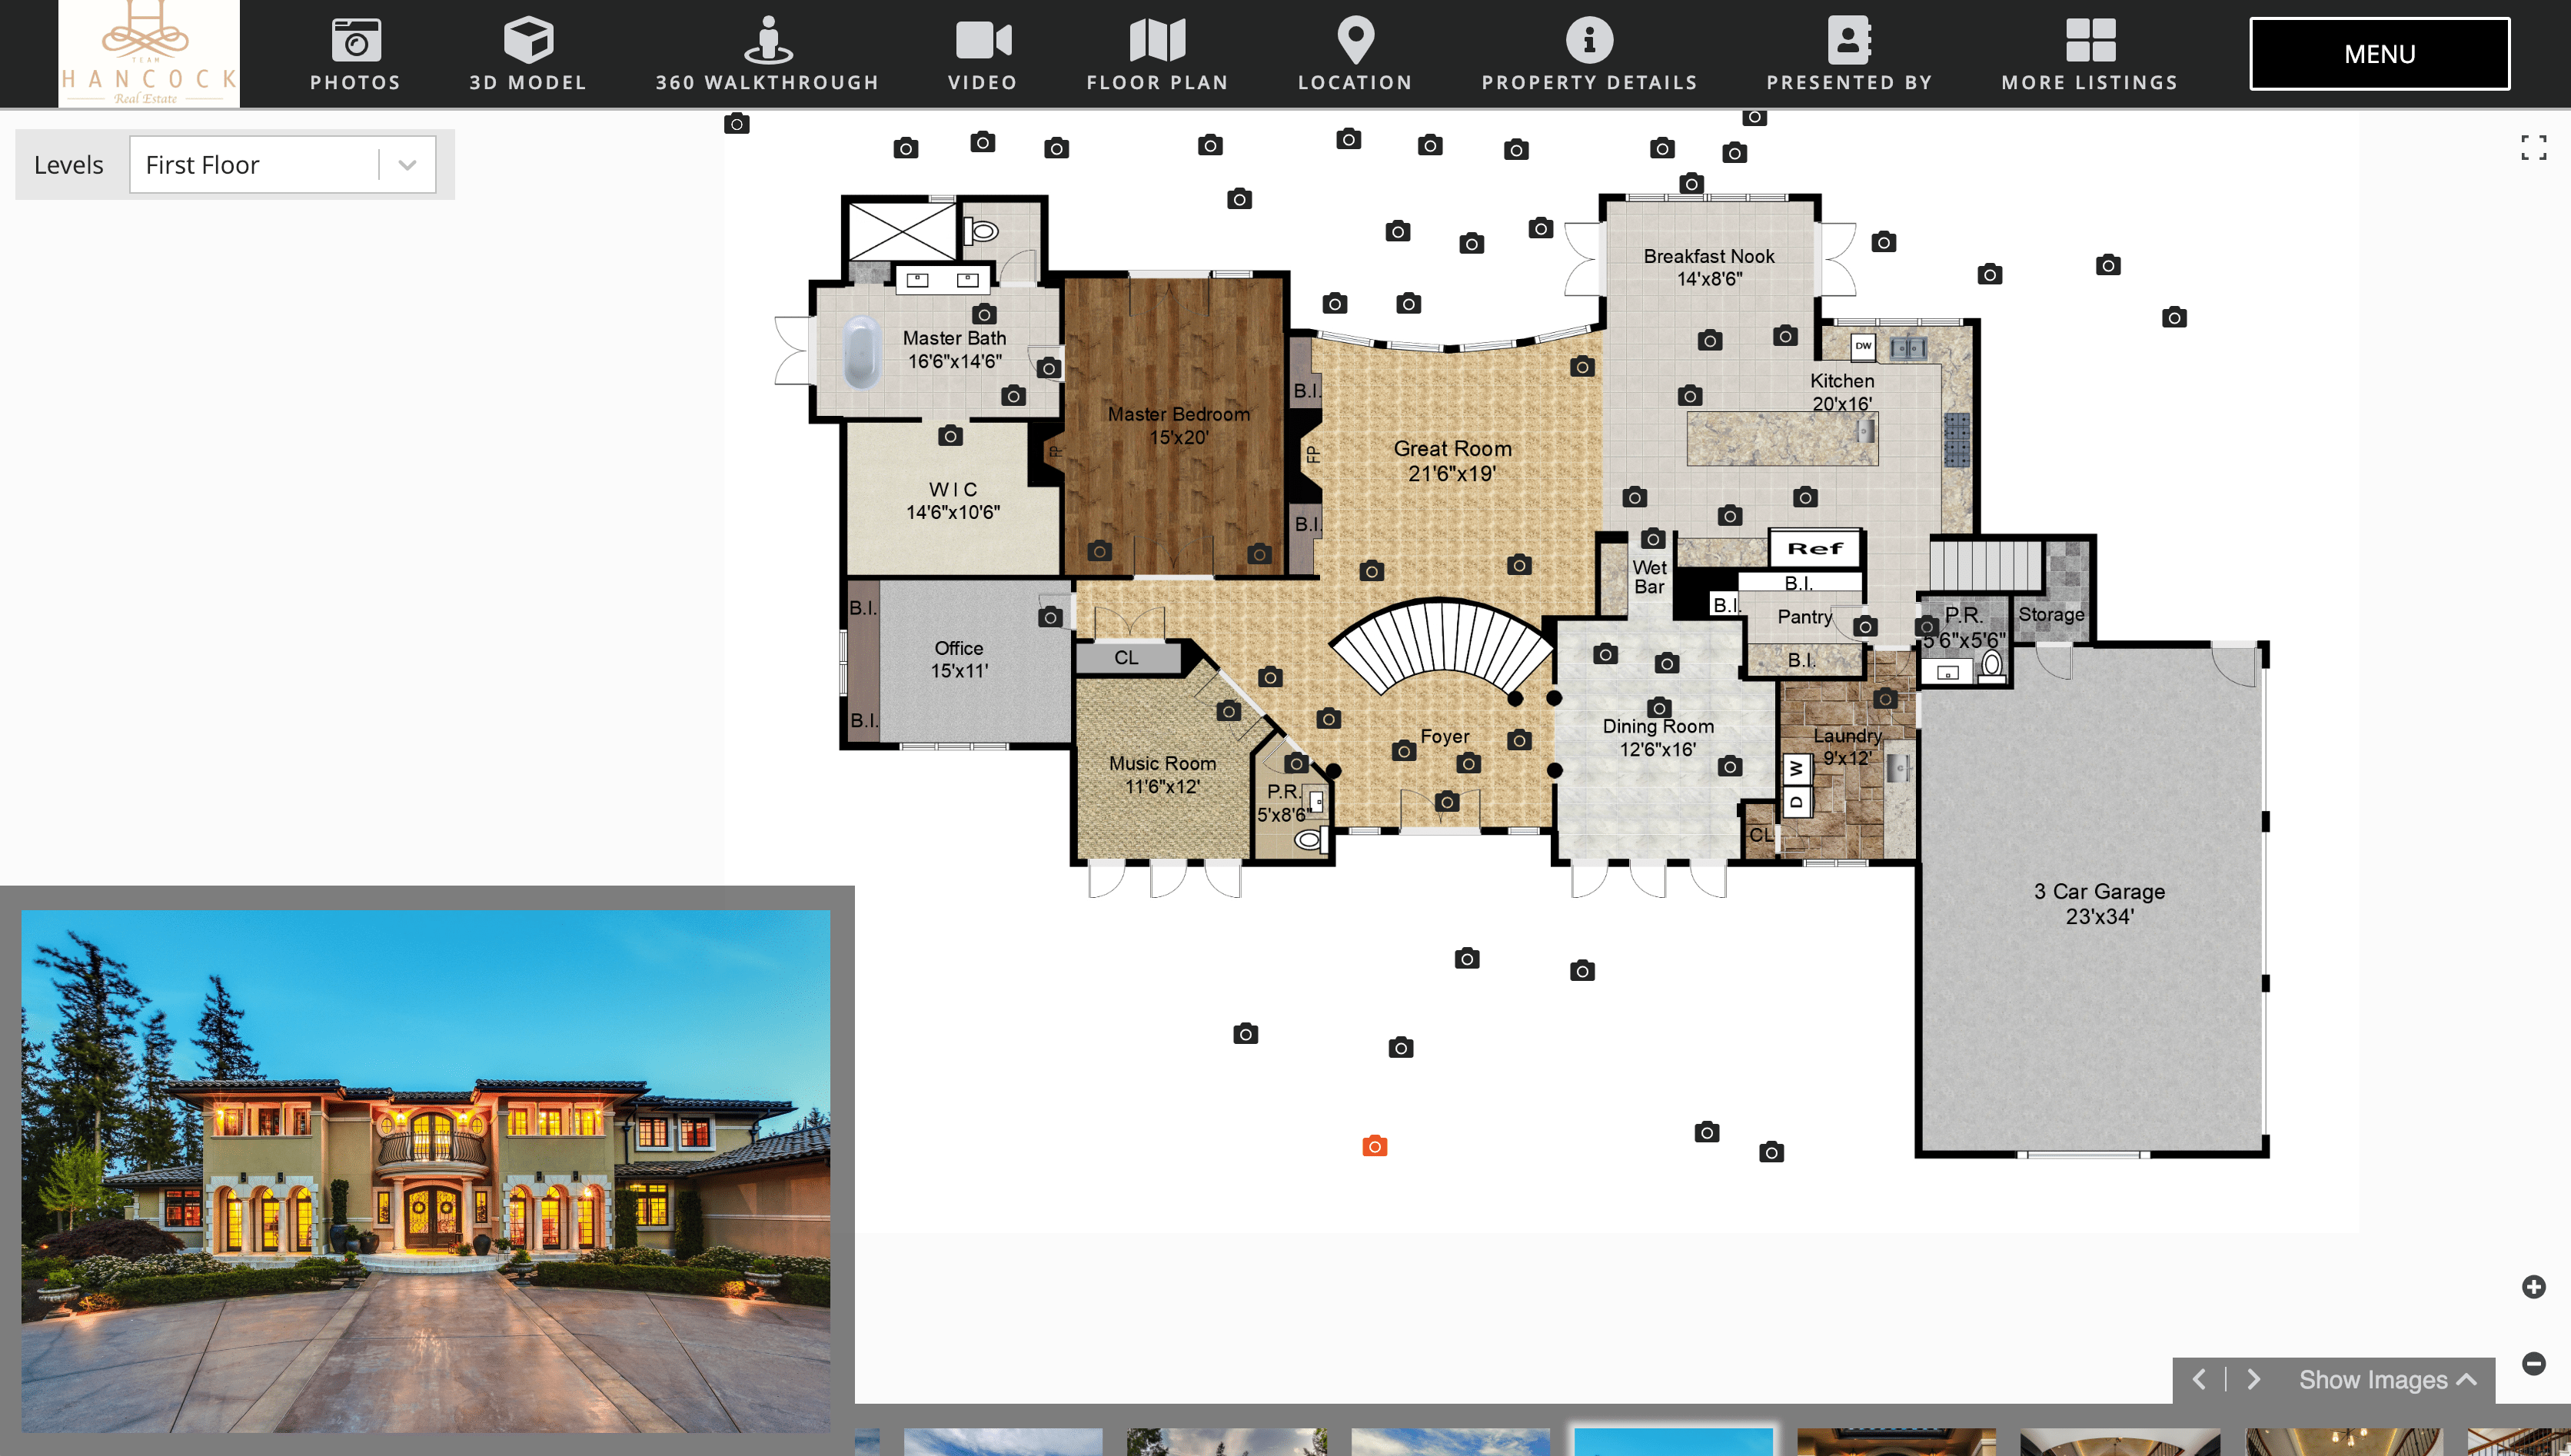Click the Video camera icon
2571x1456 pixels.
[x=982, y=41]
